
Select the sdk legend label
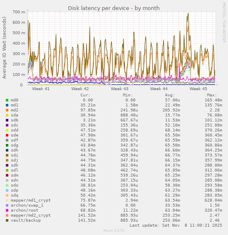pyautogui.click(x=15, y=165)
